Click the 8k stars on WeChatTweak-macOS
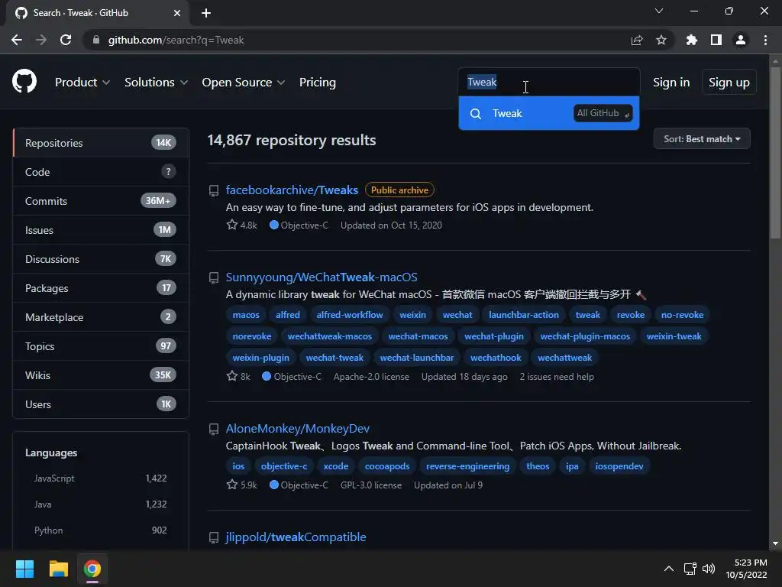 tap(238, 376)
